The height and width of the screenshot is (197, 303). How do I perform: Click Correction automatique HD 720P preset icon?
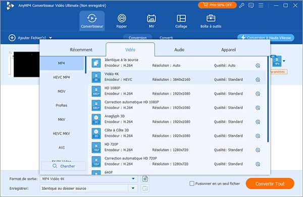(x=96, y=162)
